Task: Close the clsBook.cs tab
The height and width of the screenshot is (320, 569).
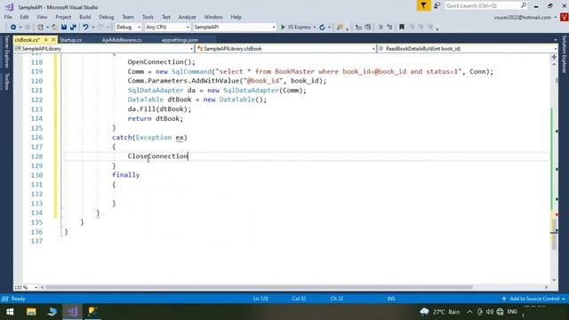Action: 53,39
